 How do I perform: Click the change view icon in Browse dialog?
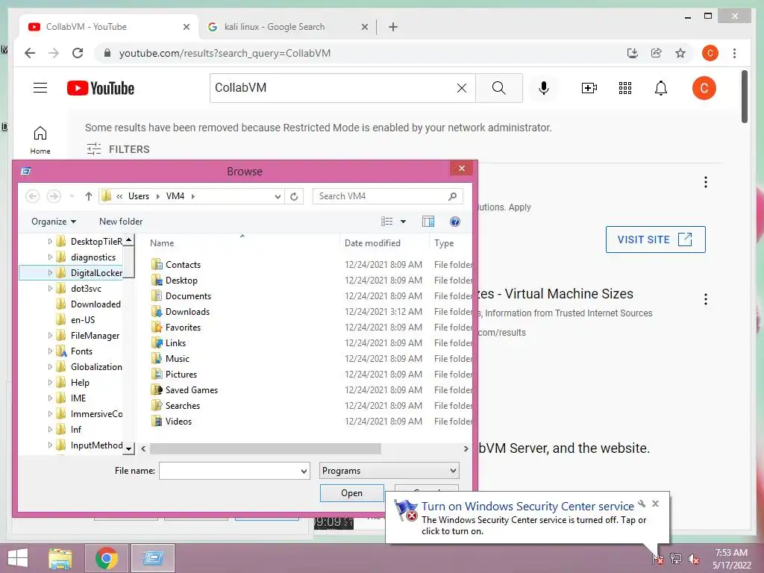pyautogui.click(x=387, y=222)
